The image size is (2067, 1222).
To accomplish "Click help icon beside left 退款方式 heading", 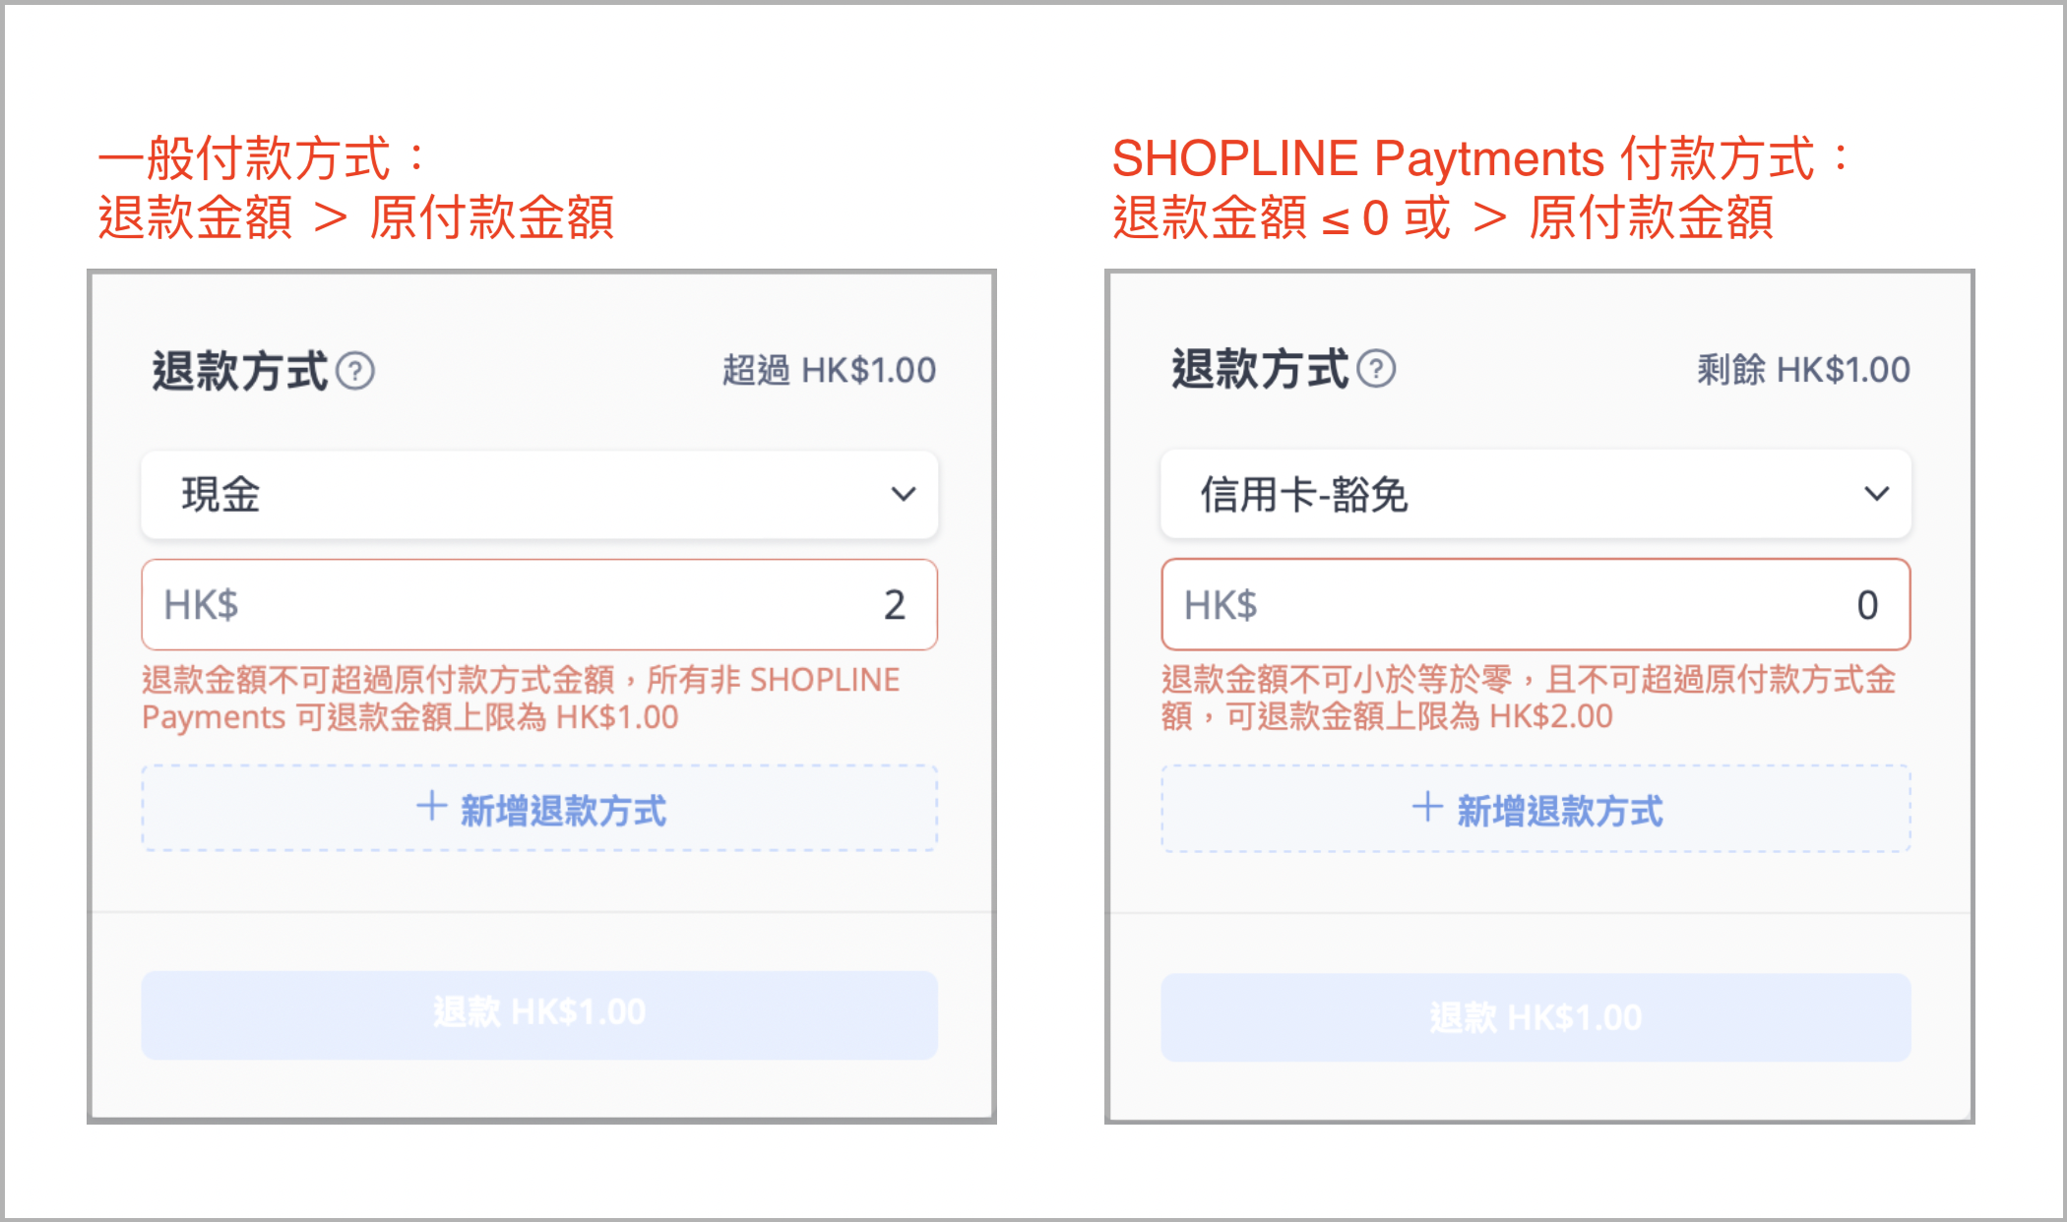I will pyautogui.click(x=355, y=371).
